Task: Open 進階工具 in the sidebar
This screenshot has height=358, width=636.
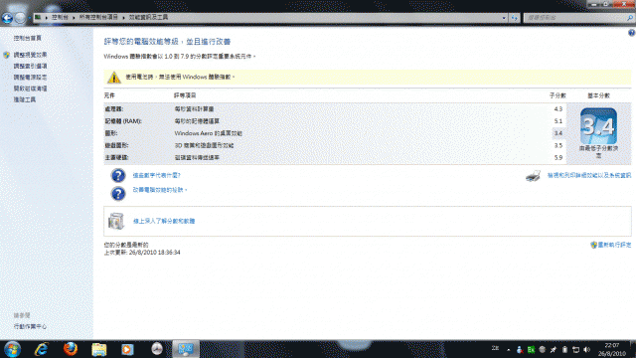Action: (25, 99)
